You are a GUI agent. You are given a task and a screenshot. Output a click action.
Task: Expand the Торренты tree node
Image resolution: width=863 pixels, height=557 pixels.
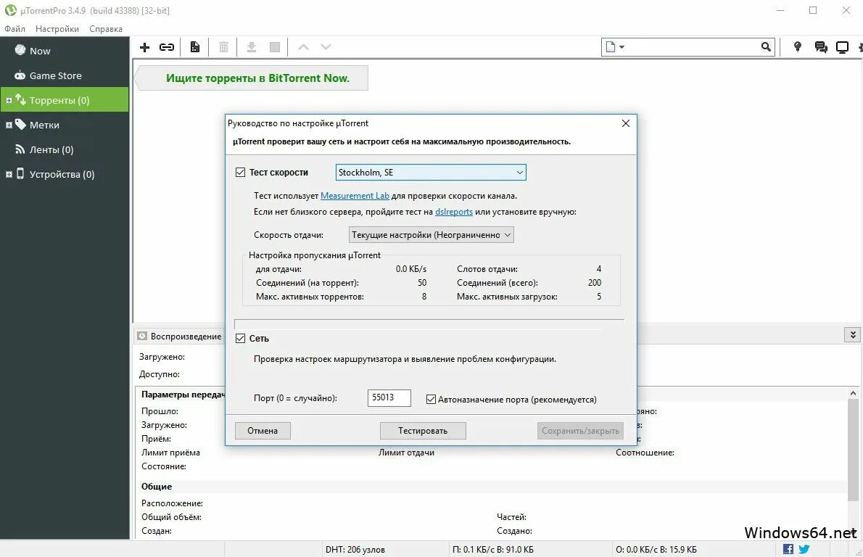coord(9,101)
